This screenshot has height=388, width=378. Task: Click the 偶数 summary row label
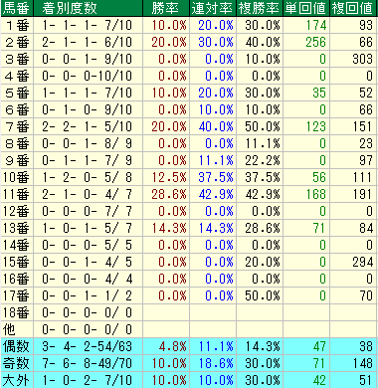point(17,346)
